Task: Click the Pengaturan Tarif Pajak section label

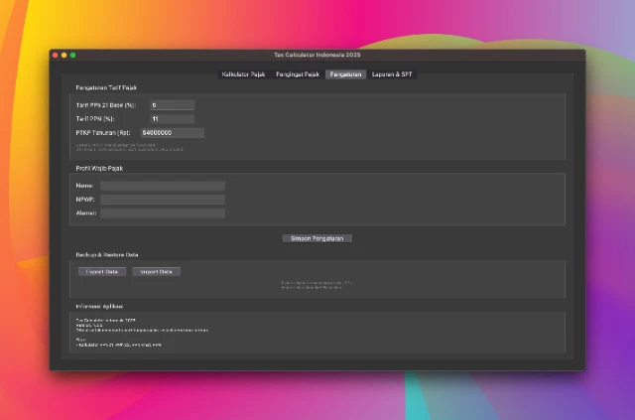Action: pyautogui.click(x=106, y=87)
